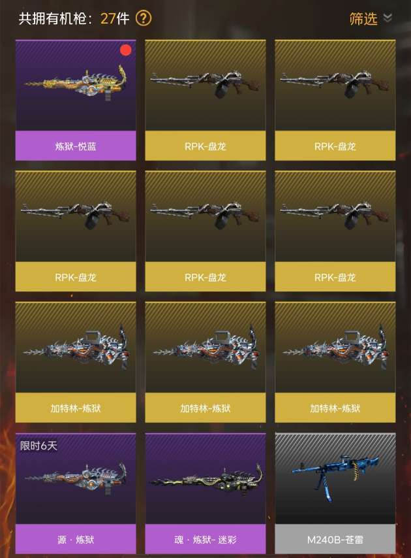Click the M240B-苍雷 gray name label
The width and height of the screenshot is (411, 558).
[335, 540]
